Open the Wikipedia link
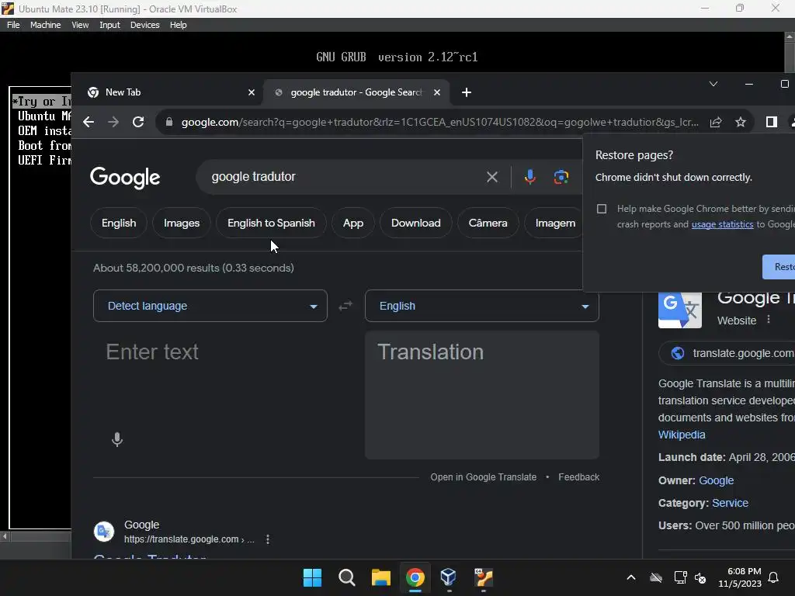This screenshot has height=596, width=795. click(x=682, y=435)
